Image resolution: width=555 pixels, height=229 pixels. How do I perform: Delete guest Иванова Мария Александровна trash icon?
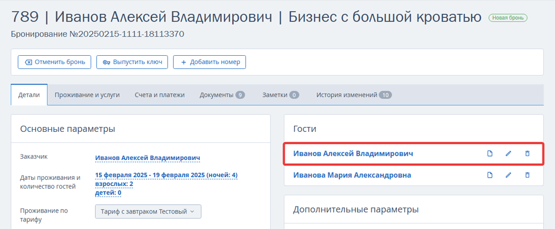coord(527,175)
